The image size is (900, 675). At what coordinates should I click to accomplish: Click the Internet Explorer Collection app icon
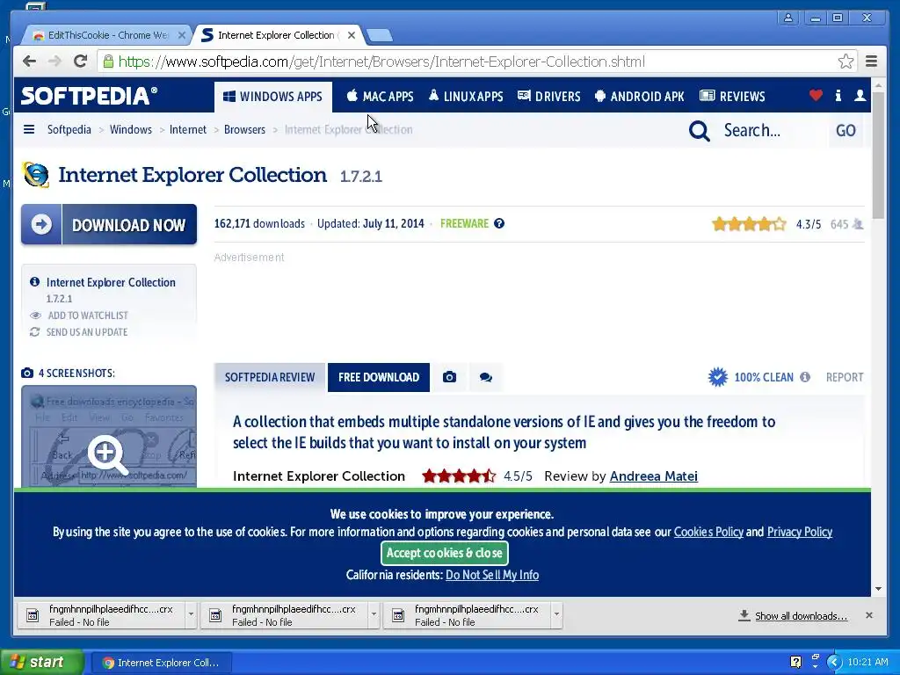point(35,175)
